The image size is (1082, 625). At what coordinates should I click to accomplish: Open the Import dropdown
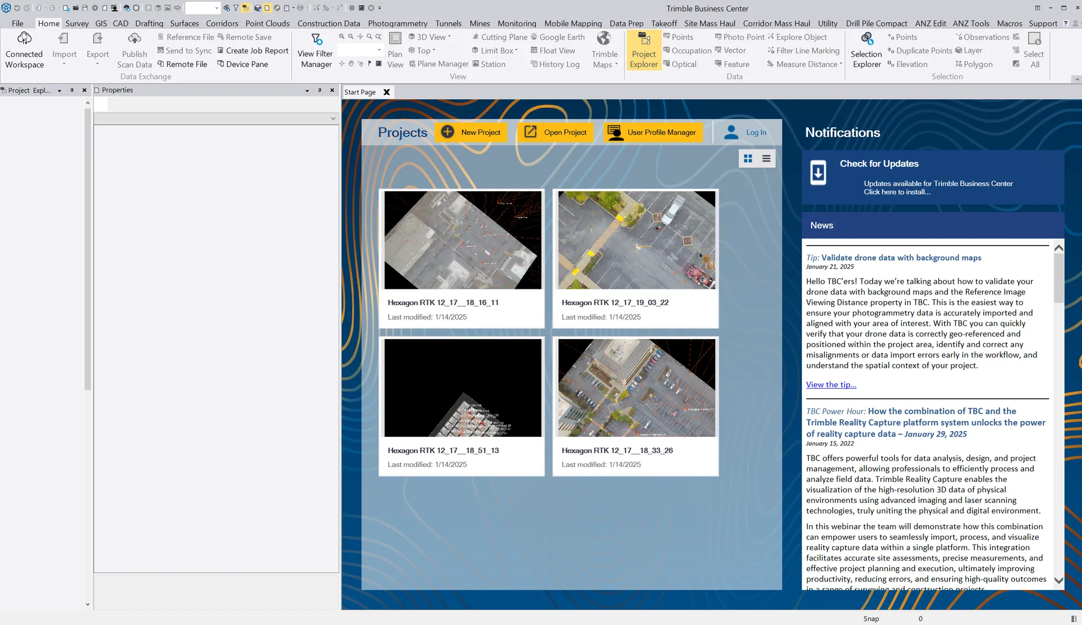click(64, 64)
